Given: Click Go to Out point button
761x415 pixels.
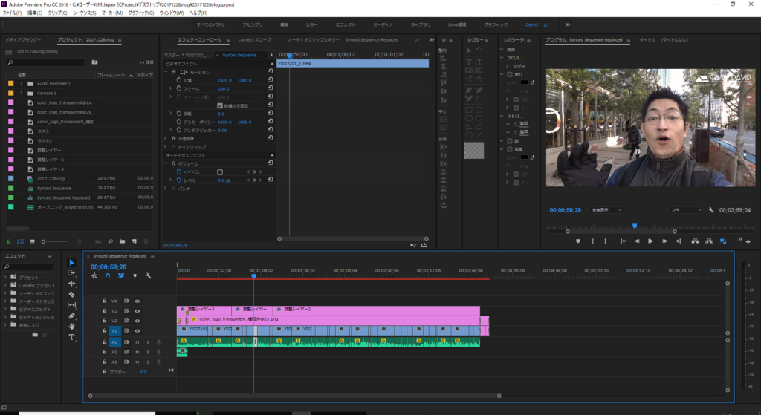Looking at the screenshot, I should (x=679, y=241).
